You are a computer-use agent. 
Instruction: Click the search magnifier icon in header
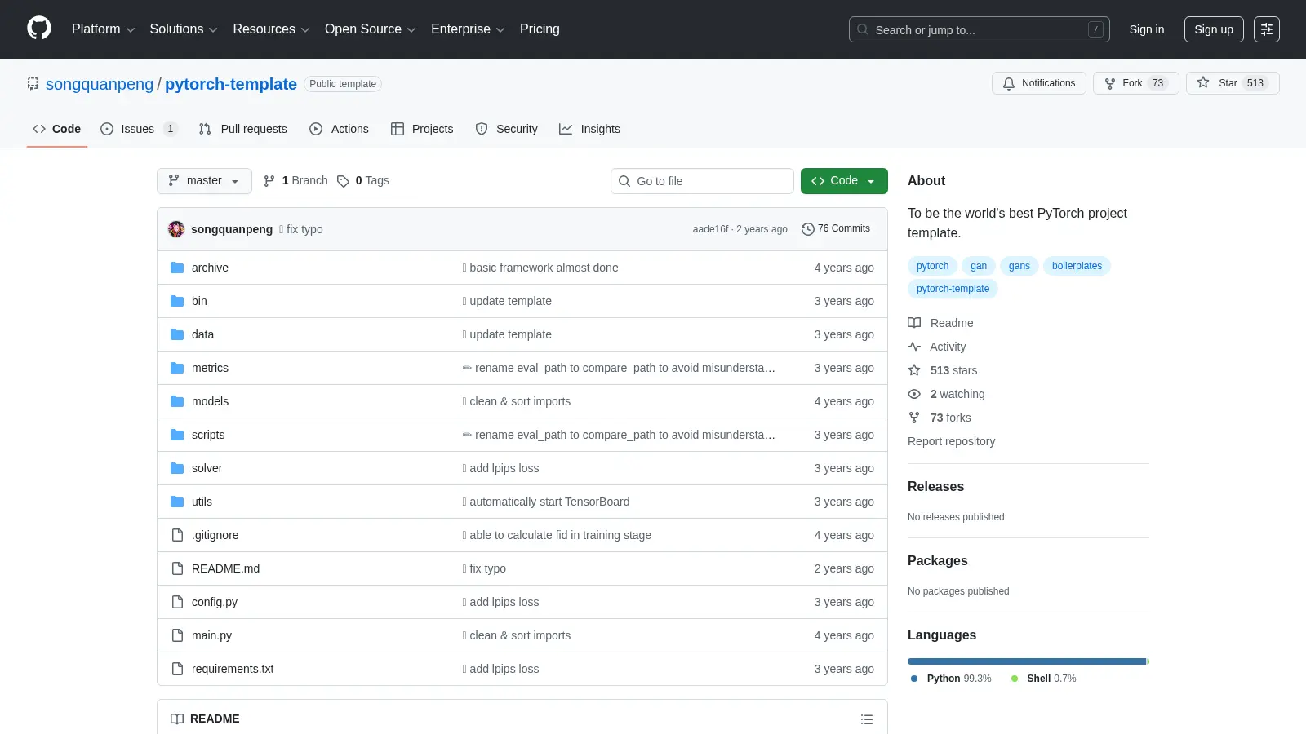click(x=863, y=29)
